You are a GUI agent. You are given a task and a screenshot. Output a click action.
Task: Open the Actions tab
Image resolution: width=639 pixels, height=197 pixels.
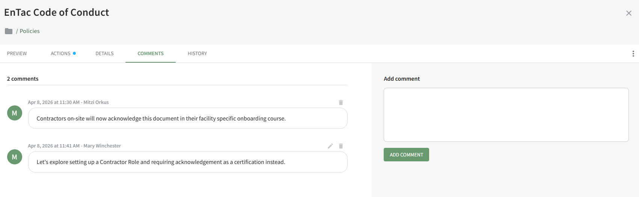61,54
